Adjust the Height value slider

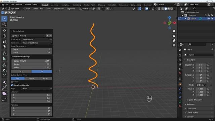[x=31, y=67]
